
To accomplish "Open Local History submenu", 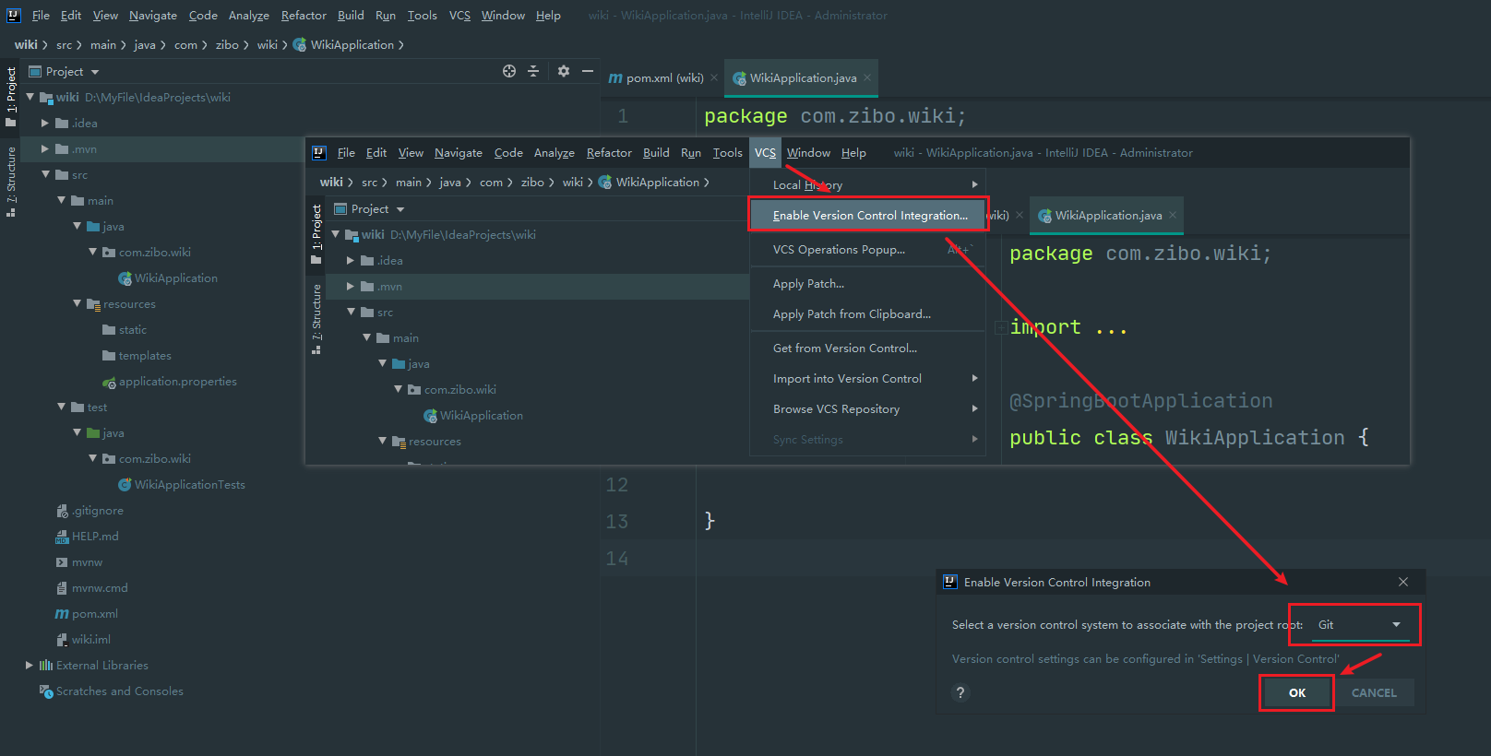I will coord(867,184).
